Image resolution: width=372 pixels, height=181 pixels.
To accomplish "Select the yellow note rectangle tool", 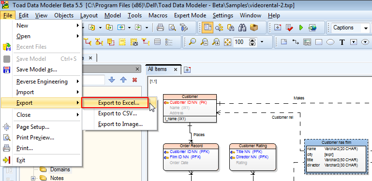I will 122,42.
